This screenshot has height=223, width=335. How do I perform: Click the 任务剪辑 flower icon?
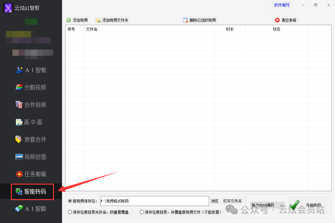click(19, 174)
